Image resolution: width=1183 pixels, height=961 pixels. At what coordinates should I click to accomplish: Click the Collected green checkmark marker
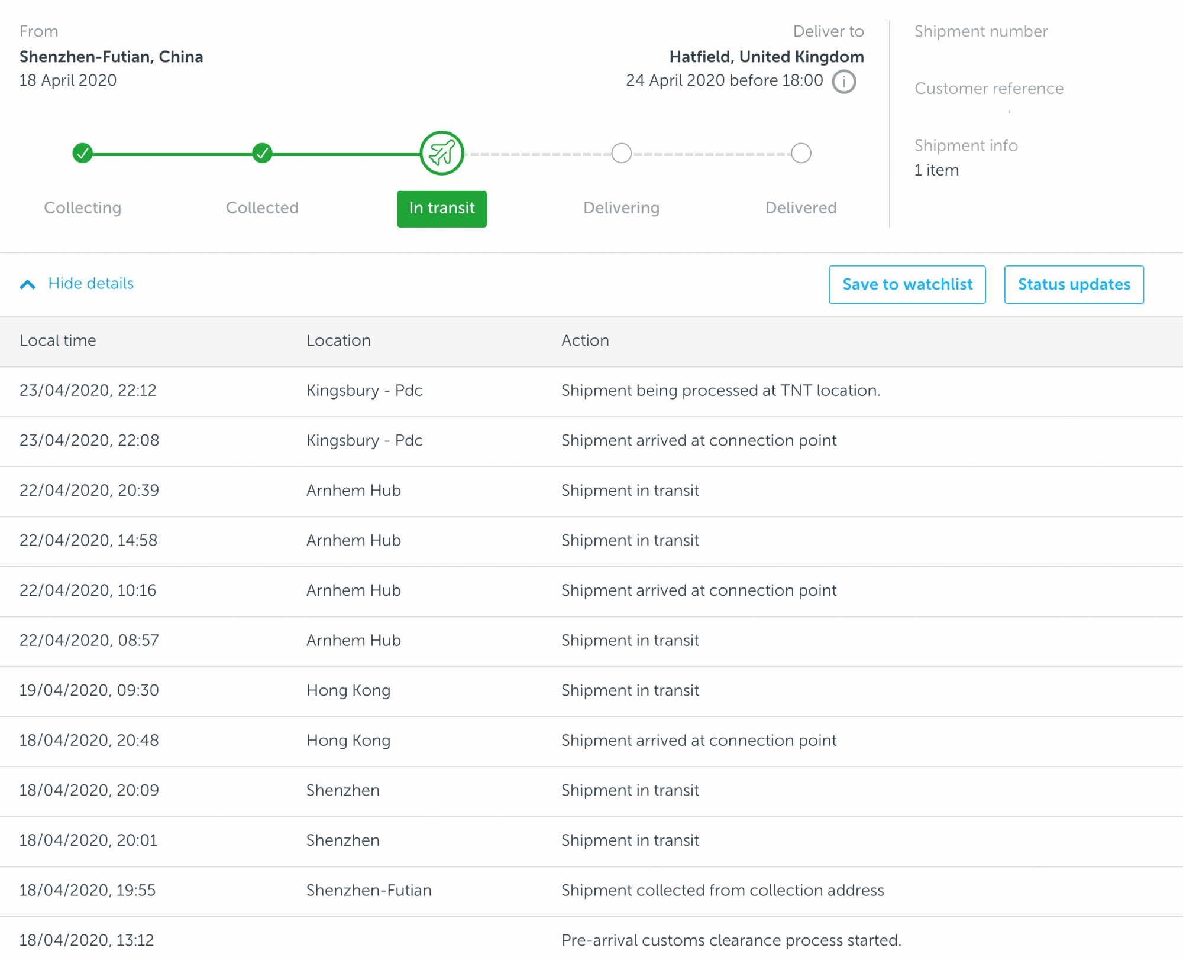(x=262, y=153)
